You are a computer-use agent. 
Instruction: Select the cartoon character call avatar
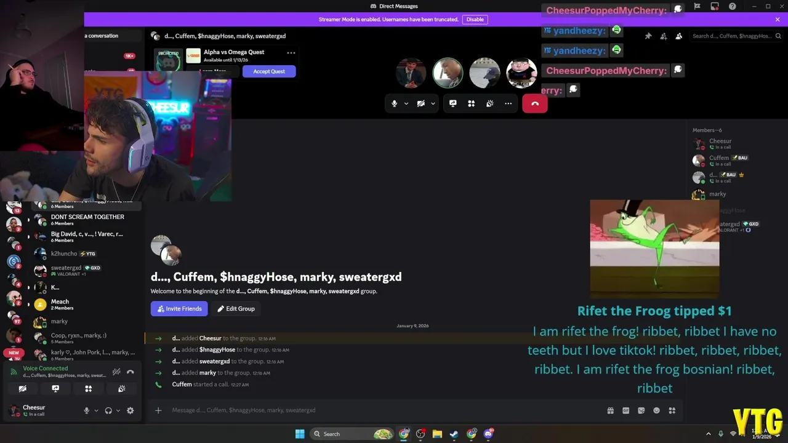click(521, 73)
